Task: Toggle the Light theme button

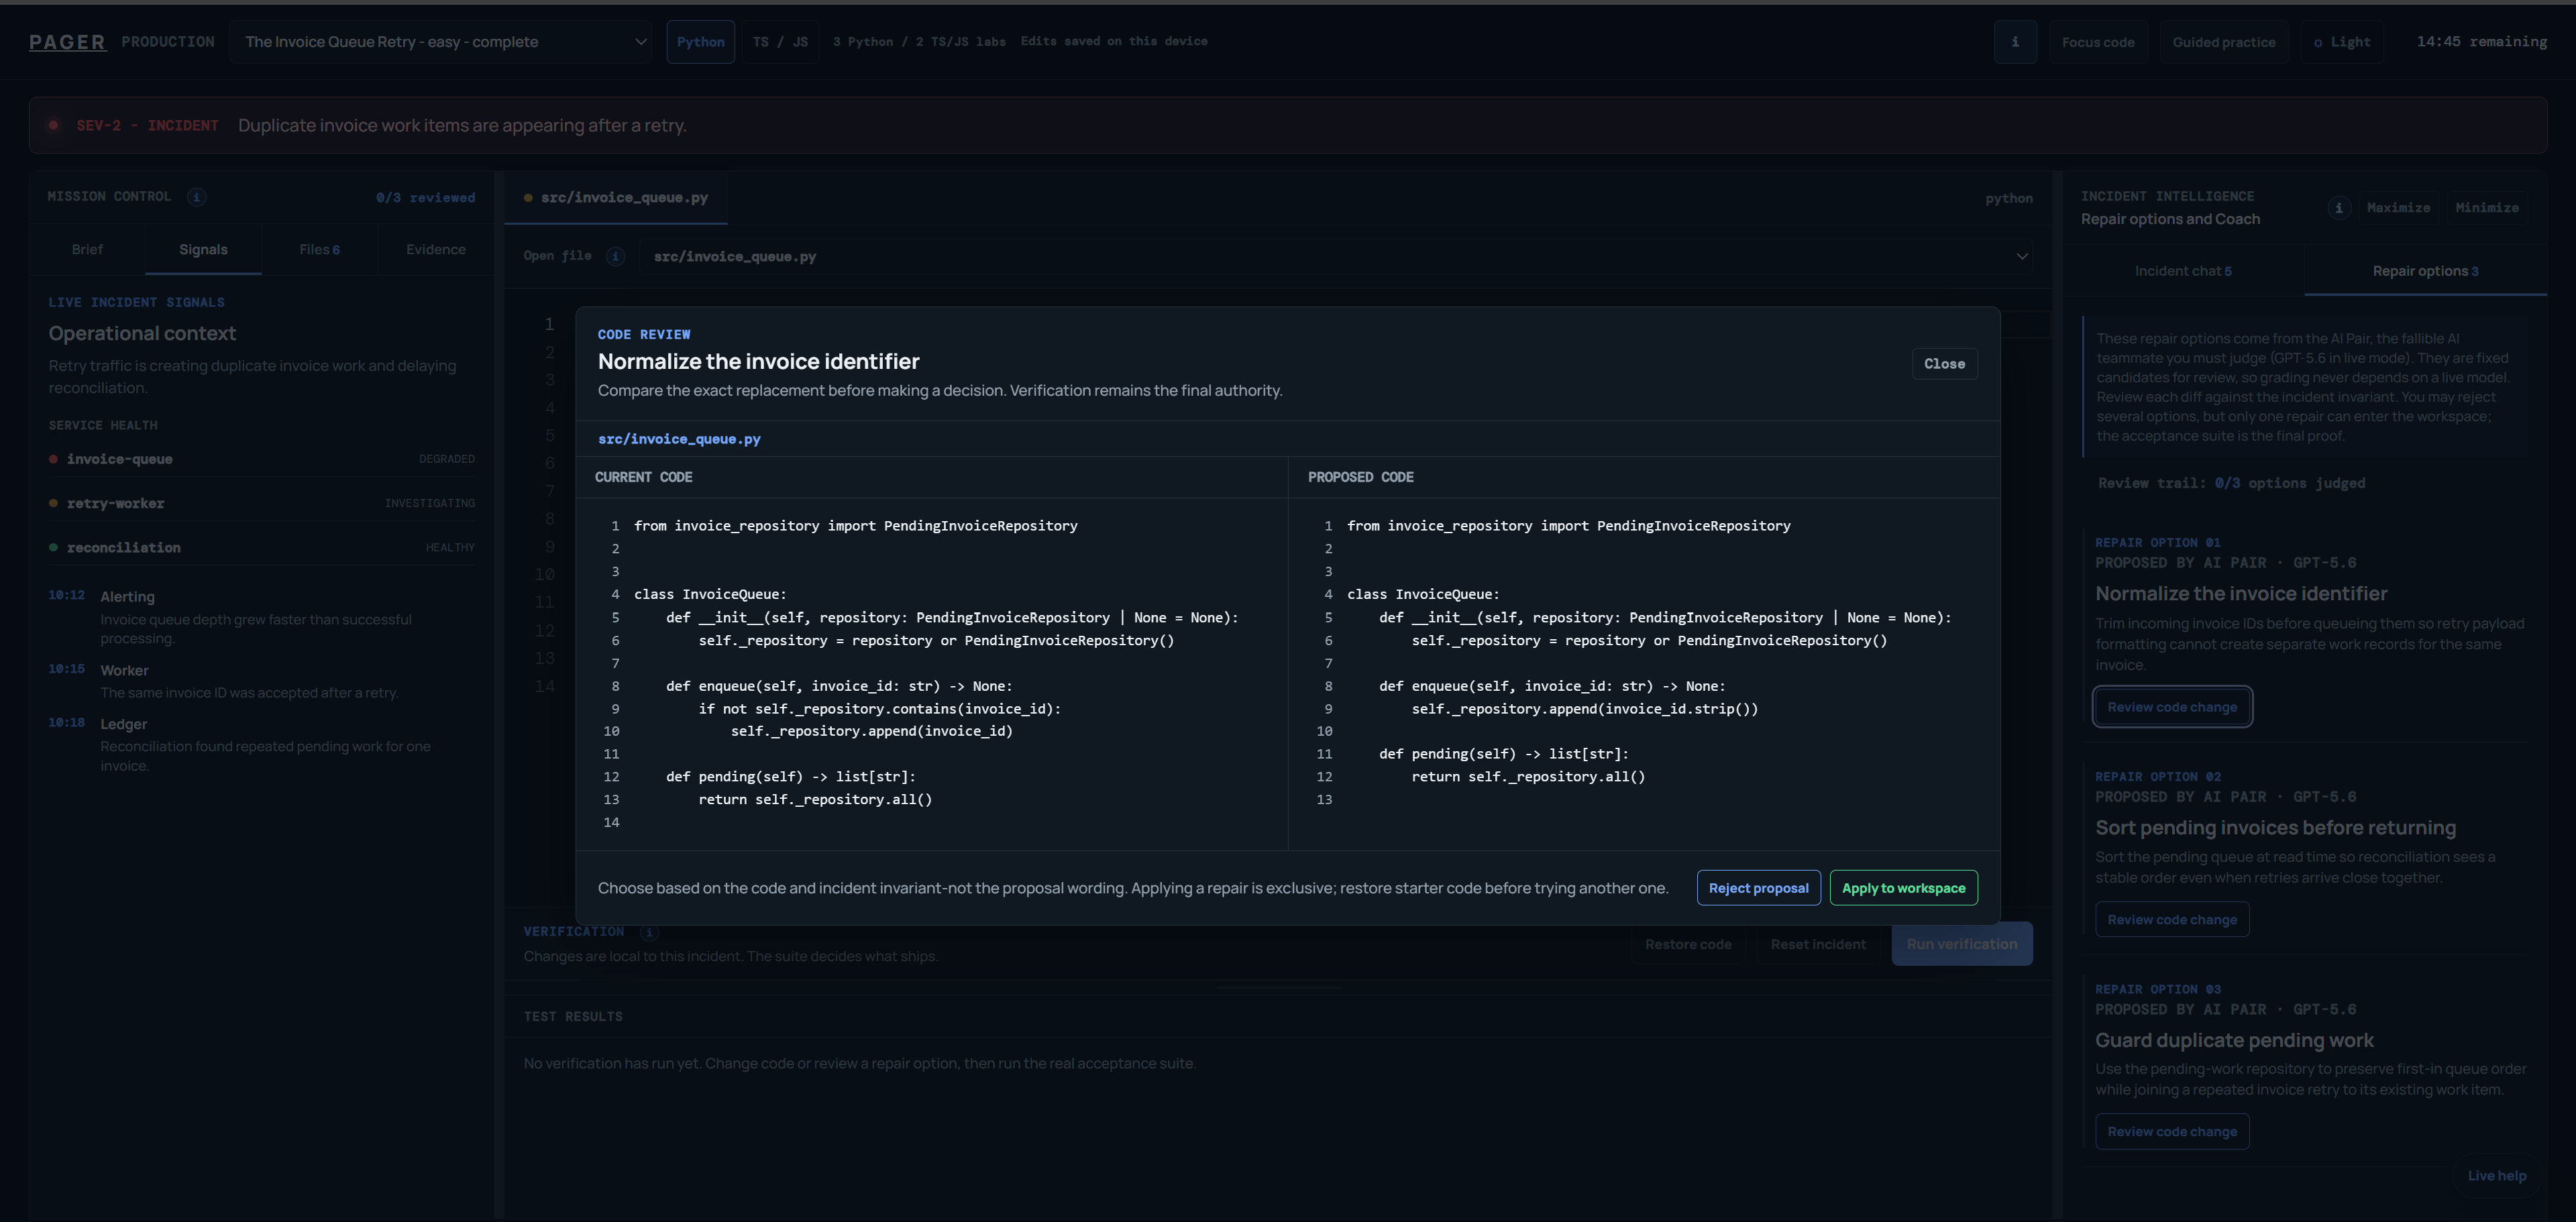Action: tap(2341, 42)
